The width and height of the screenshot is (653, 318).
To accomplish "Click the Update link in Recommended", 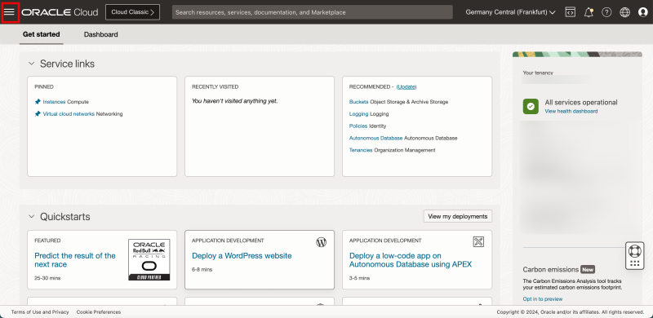I will click(406, 87).
